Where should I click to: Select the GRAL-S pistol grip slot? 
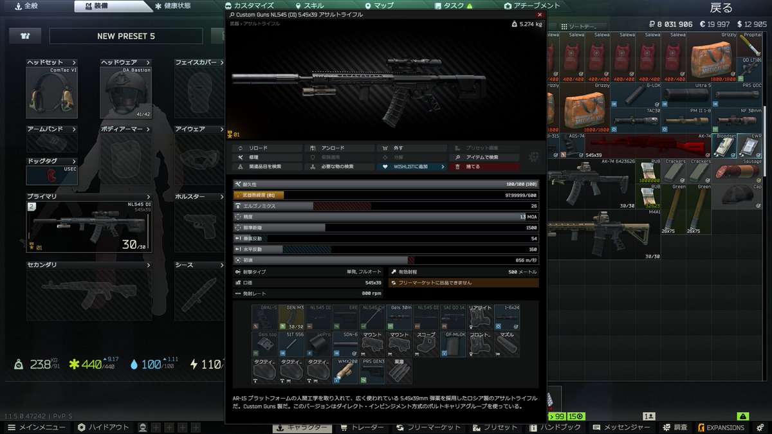pyautogui.click(x=264, y=318)
